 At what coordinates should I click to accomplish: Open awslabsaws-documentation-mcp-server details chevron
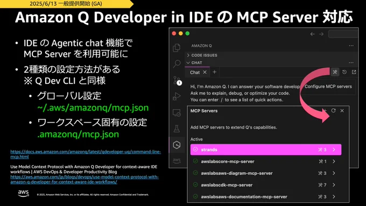coord(334,197)
